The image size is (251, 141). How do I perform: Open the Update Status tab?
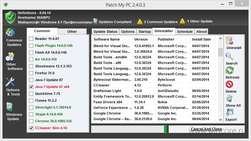pos(105,32)
